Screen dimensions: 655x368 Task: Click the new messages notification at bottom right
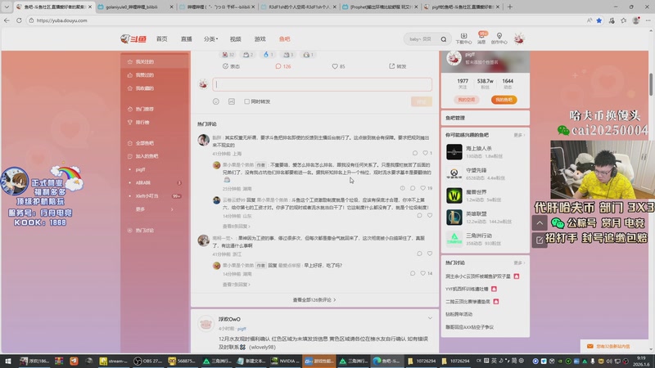(613, 346)
